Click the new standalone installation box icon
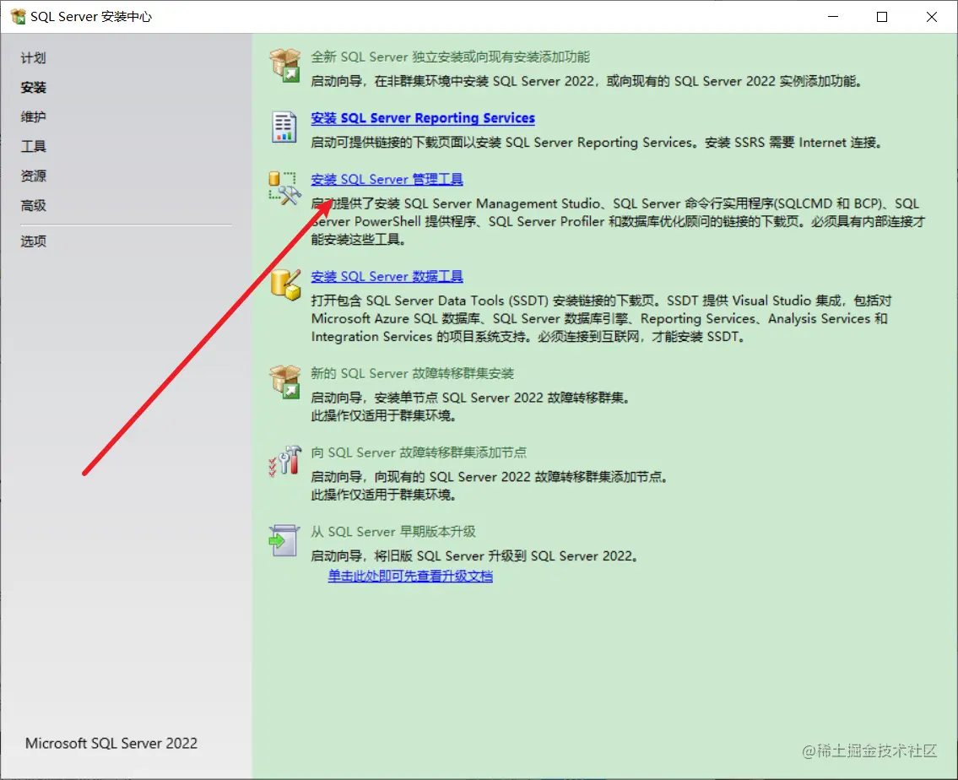This screenshot has height=780, width=958. [x=284, y=65]
